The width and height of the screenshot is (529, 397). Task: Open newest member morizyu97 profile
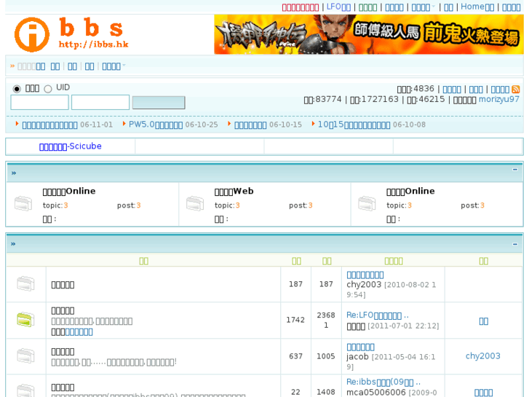[499, 99]
